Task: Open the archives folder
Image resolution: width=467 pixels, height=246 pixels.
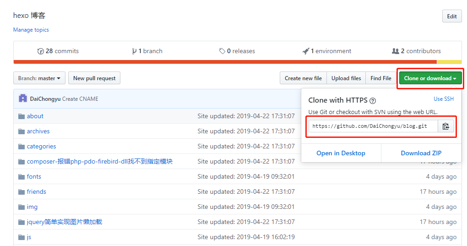Action: pos(38,131)
